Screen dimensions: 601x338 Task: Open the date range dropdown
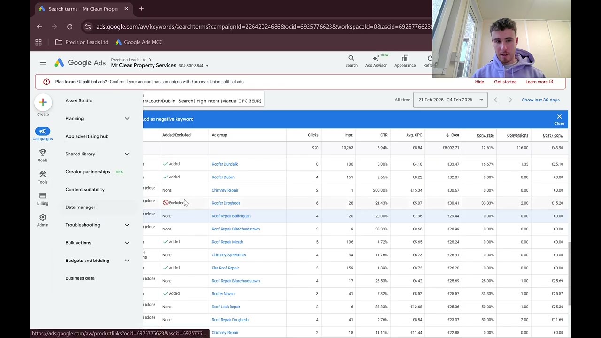coord(450,100)
